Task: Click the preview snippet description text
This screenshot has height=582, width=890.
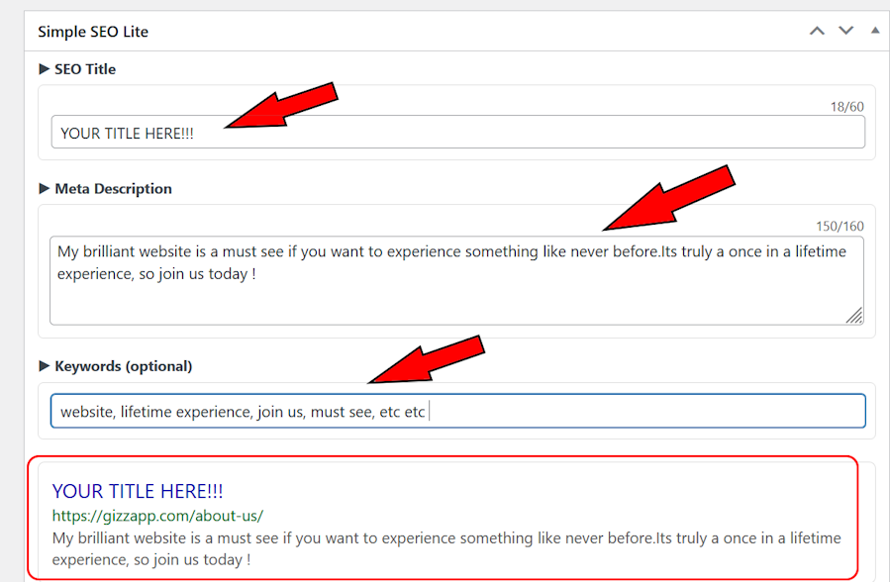Action: tap(445, 548)
